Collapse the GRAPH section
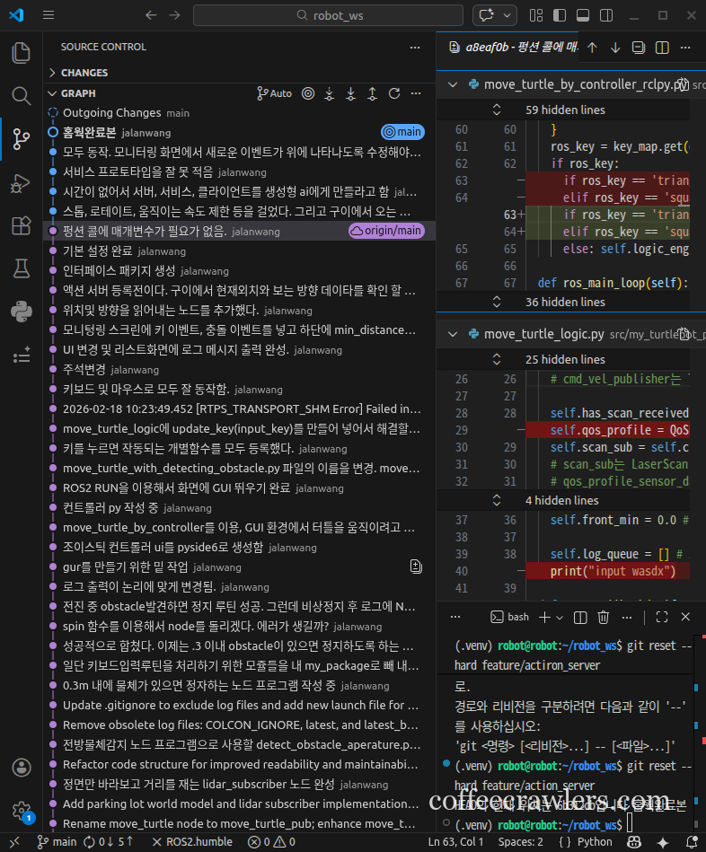This screenshot has width=706, height=852. [x=53, y=93]
